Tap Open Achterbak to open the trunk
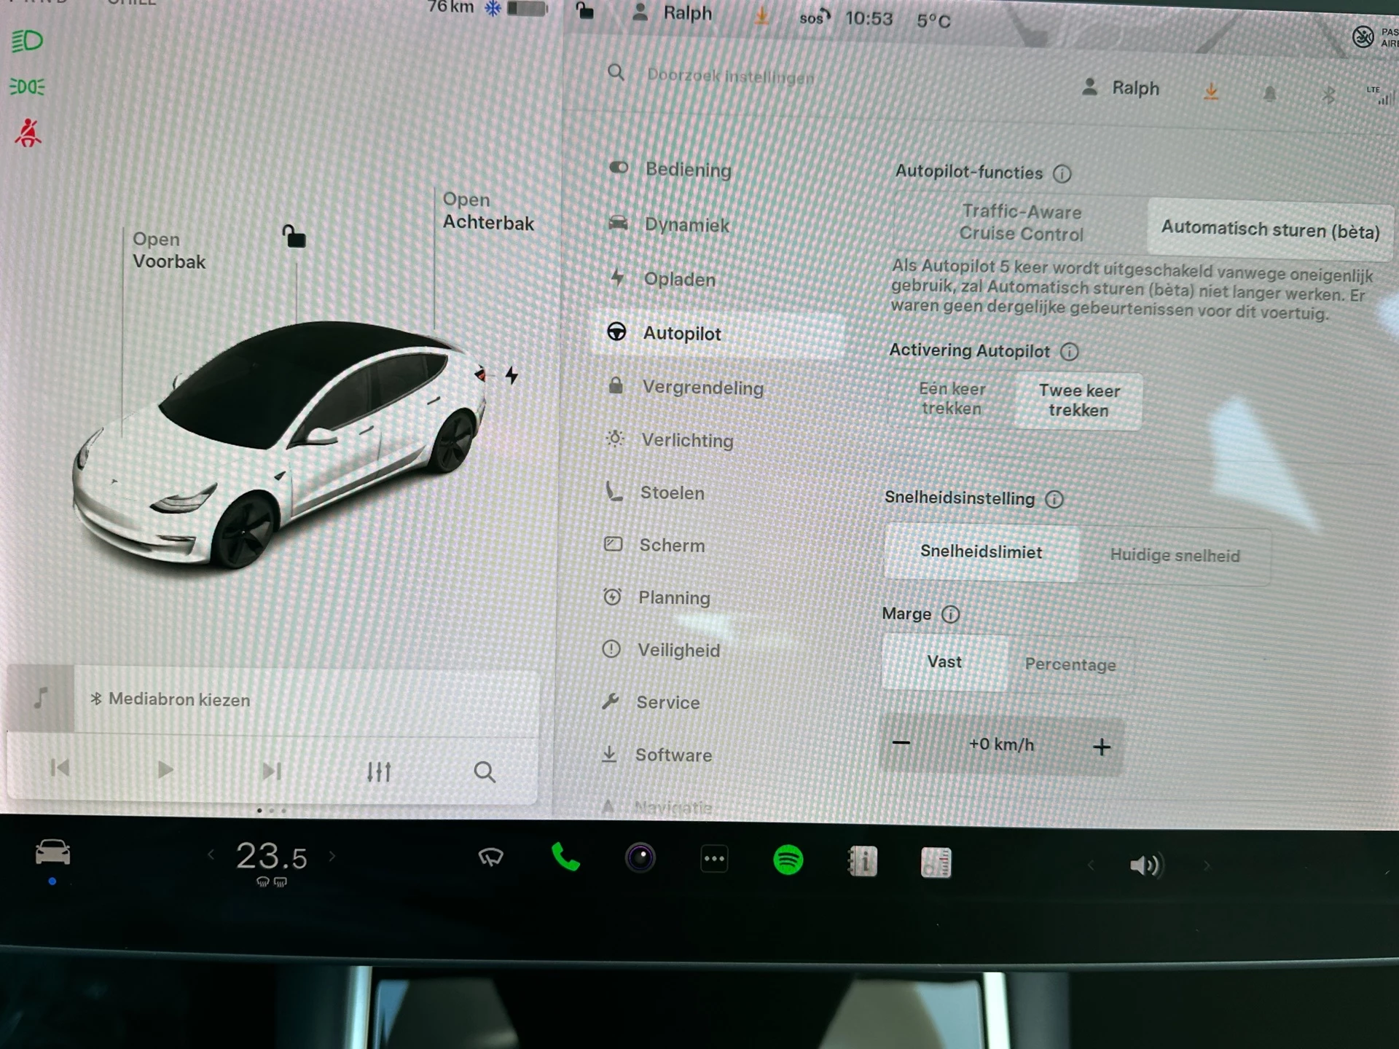The width and height of the screenshot is (1399, 1049). (x=488, y=212)
